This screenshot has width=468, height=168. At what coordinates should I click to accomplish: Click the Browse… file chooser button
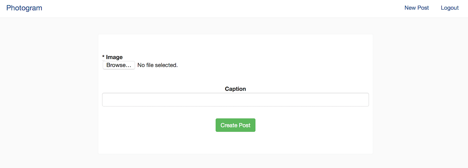coord(119,65)
